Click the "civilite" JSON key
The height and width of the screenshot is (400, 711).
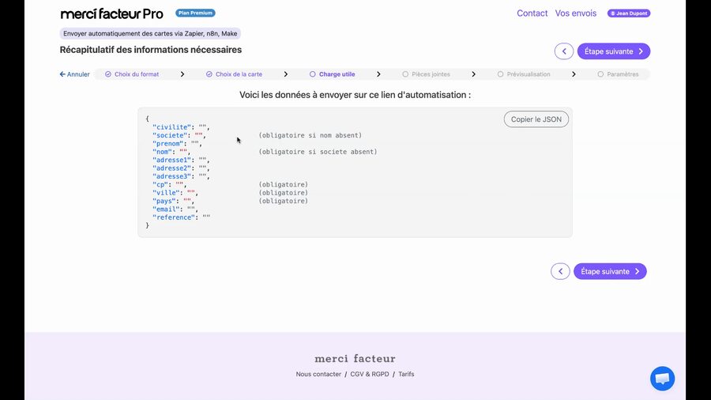click(x=172, y=127)
